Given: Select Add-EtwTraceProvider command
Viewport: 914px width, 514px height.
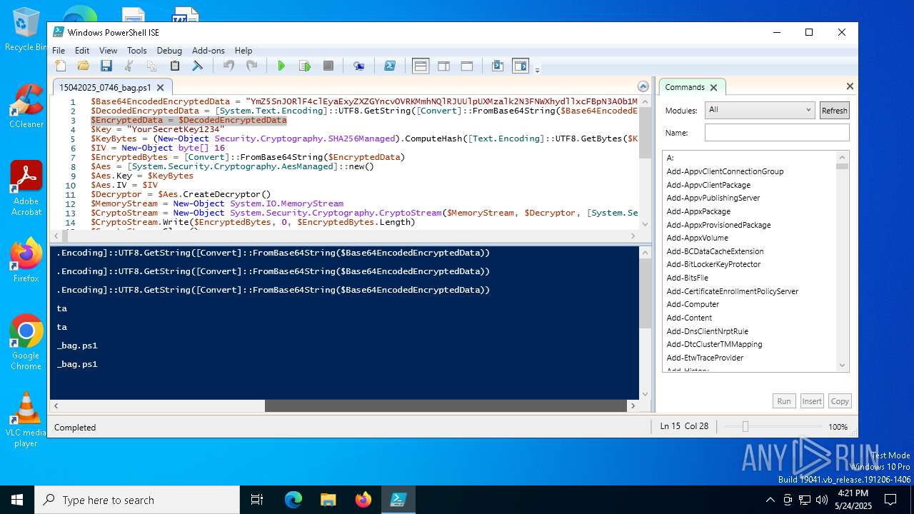Looking at the screenshot, I should (705, 358).
